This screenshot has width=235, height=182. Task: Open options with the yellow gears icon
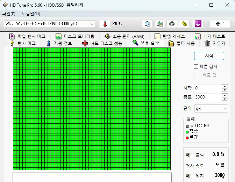[x=184, y=24]
